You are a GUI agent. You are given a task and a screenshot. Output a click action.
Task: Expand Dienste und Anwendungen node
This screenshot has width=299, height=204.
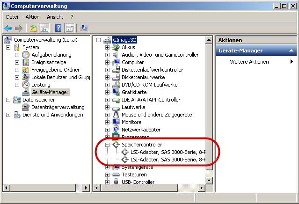pos(8,115)
